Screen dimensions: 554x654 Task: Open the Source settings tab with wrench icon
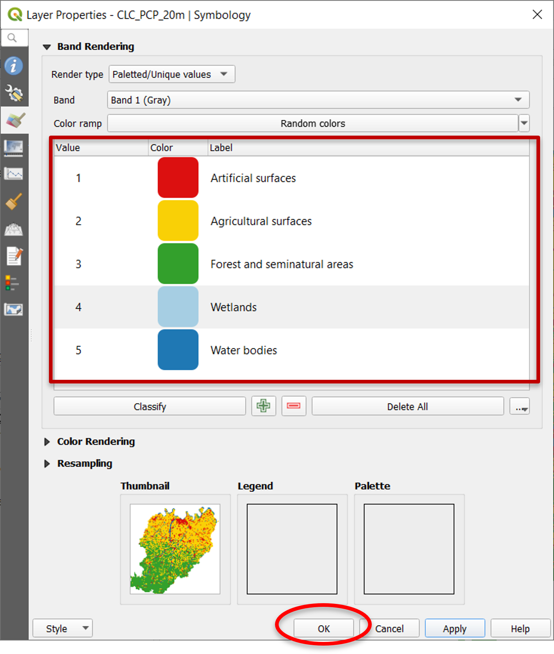click(14, 93)
